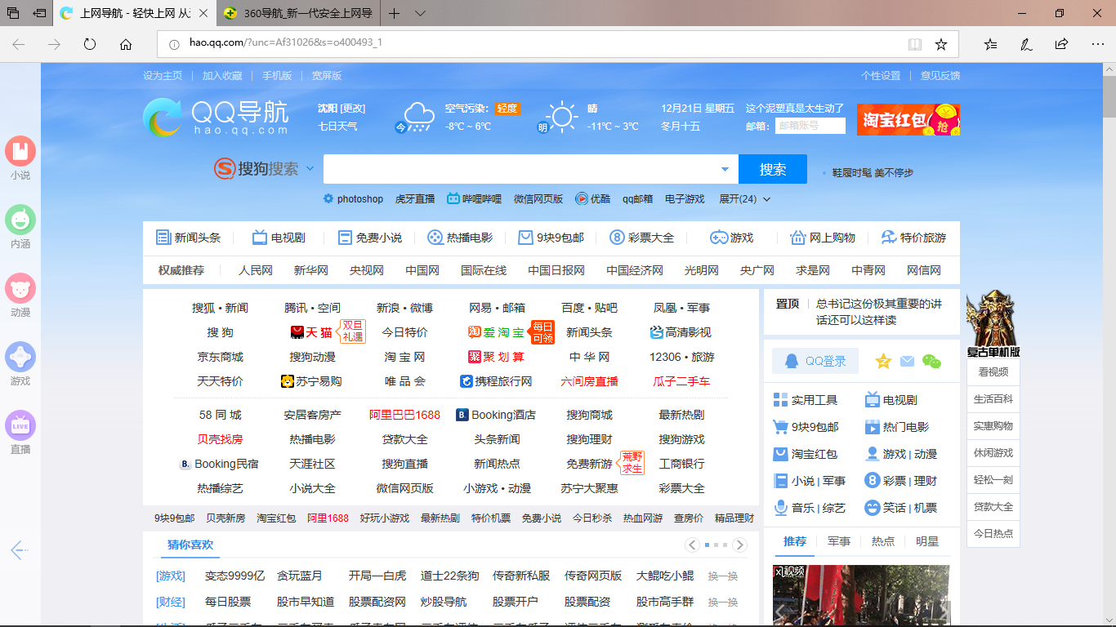Select the 明星 news tab

point(927,541)
